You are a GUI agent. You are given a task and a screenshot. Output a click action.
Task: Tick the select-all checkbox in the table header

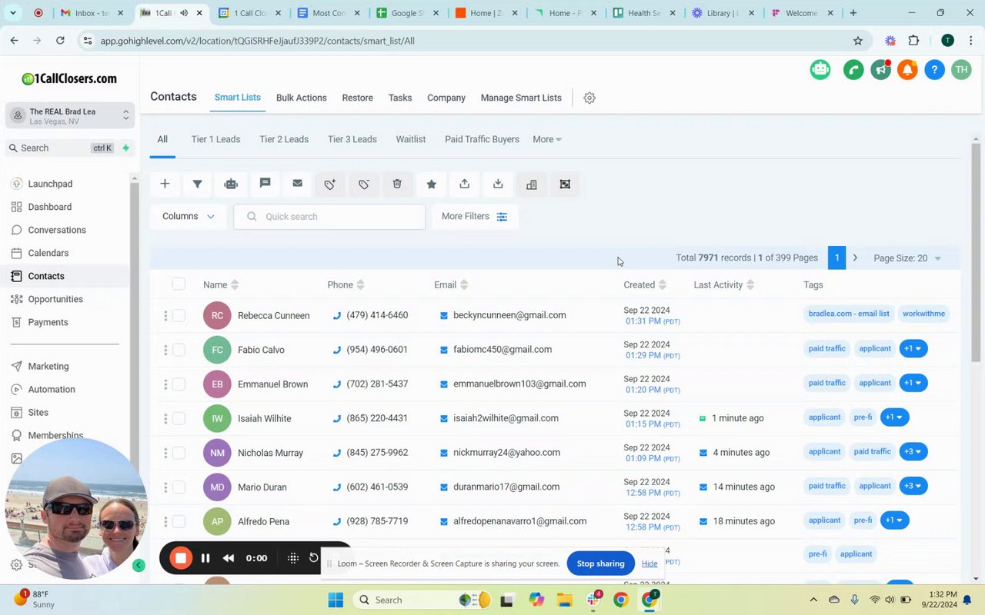[179, 284]
